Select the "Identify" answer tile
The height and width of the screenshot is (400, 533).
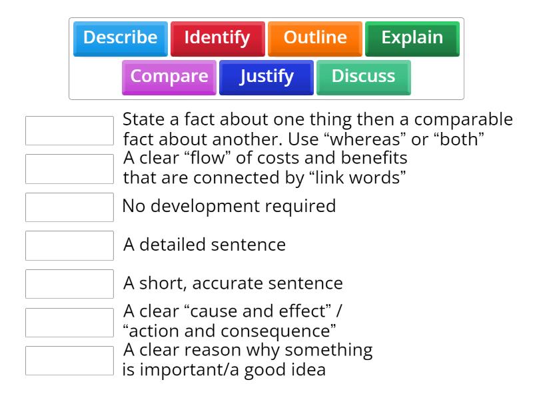tap(217, 38)
